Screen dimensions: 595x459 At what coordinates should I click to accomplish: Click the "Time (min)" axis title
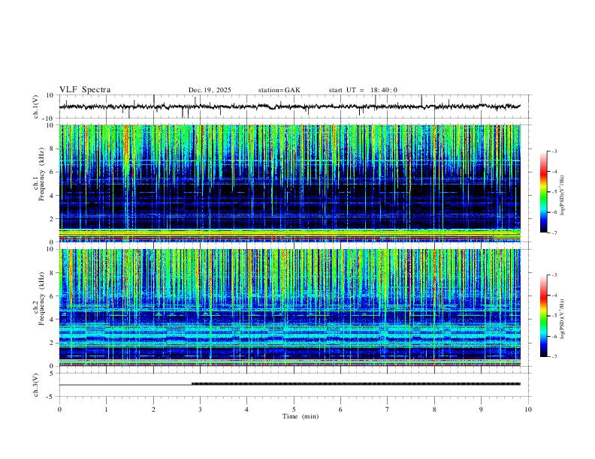pyautogui.click(x=301, y=416)
